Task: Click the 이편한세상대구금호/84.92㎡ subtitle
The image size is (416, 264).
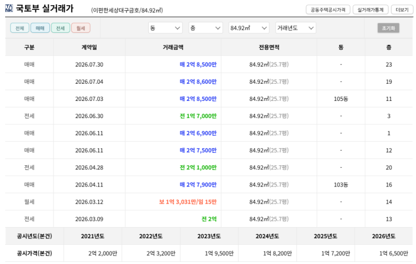Action: [x=127, y=10]
